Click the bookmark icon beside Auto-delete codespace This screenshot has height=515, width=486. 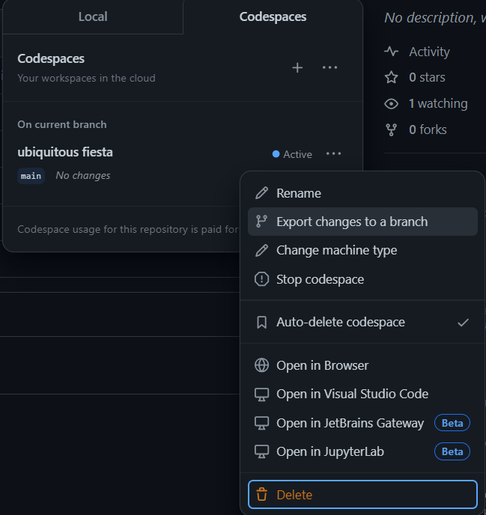[261, 322]
